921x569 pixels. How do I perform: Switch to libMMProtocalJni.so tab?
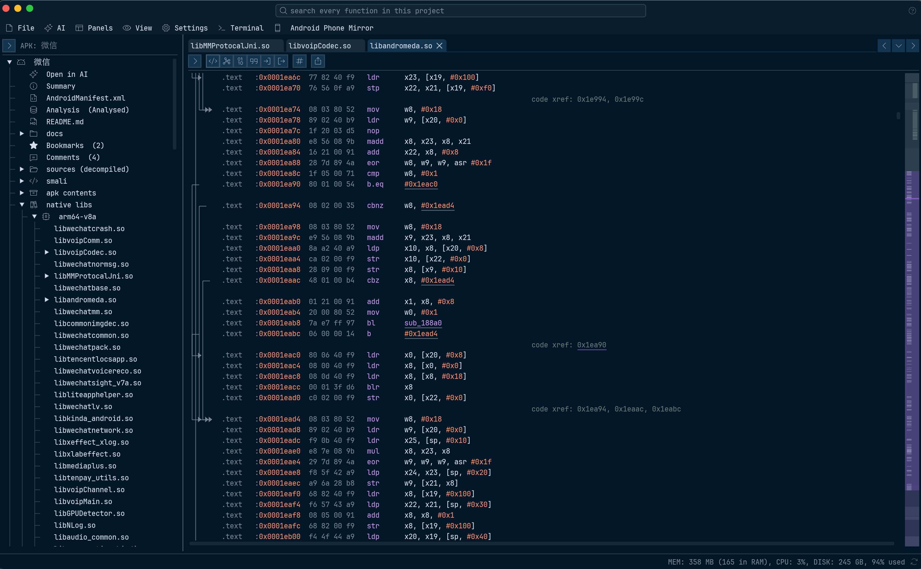236,45
